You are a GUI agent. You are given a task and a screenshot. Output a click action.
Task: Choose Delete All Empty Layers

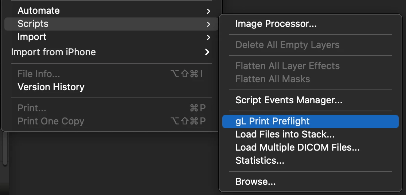click(x=287, y=45)
